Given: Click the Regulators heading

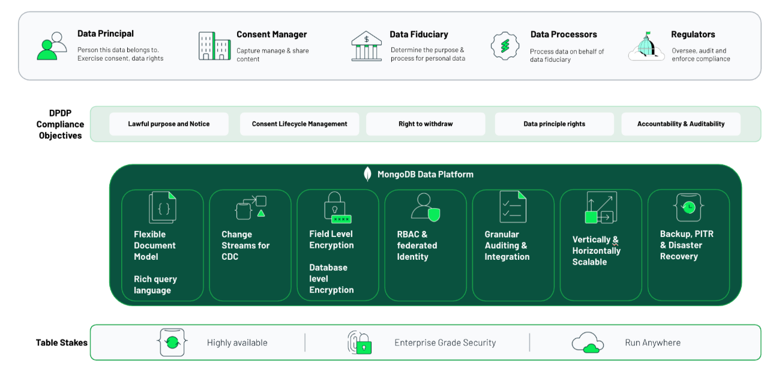Looking at the screenshot, I should 693,35.
